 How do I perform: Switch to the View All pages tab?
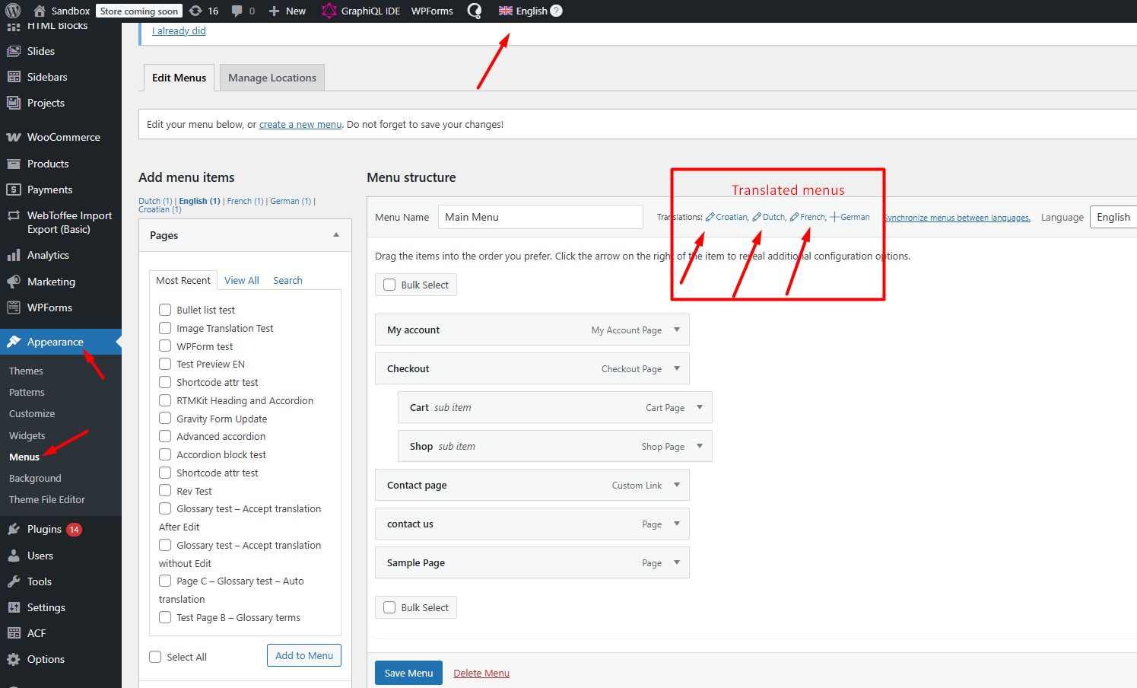242,280
